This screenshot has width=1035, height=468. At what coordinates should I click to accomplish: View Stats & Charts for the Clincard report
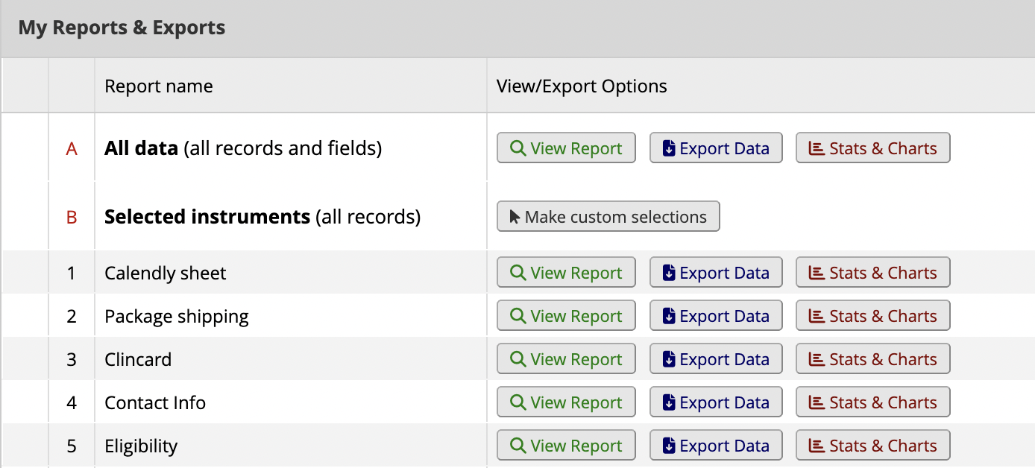pyautogui.click(x=872, y=358)
